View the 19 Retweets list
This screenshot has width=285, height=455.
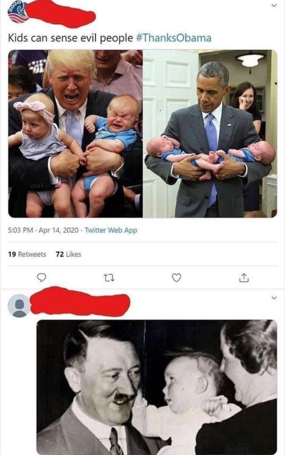pyautogui.click(x=27, y=254)
